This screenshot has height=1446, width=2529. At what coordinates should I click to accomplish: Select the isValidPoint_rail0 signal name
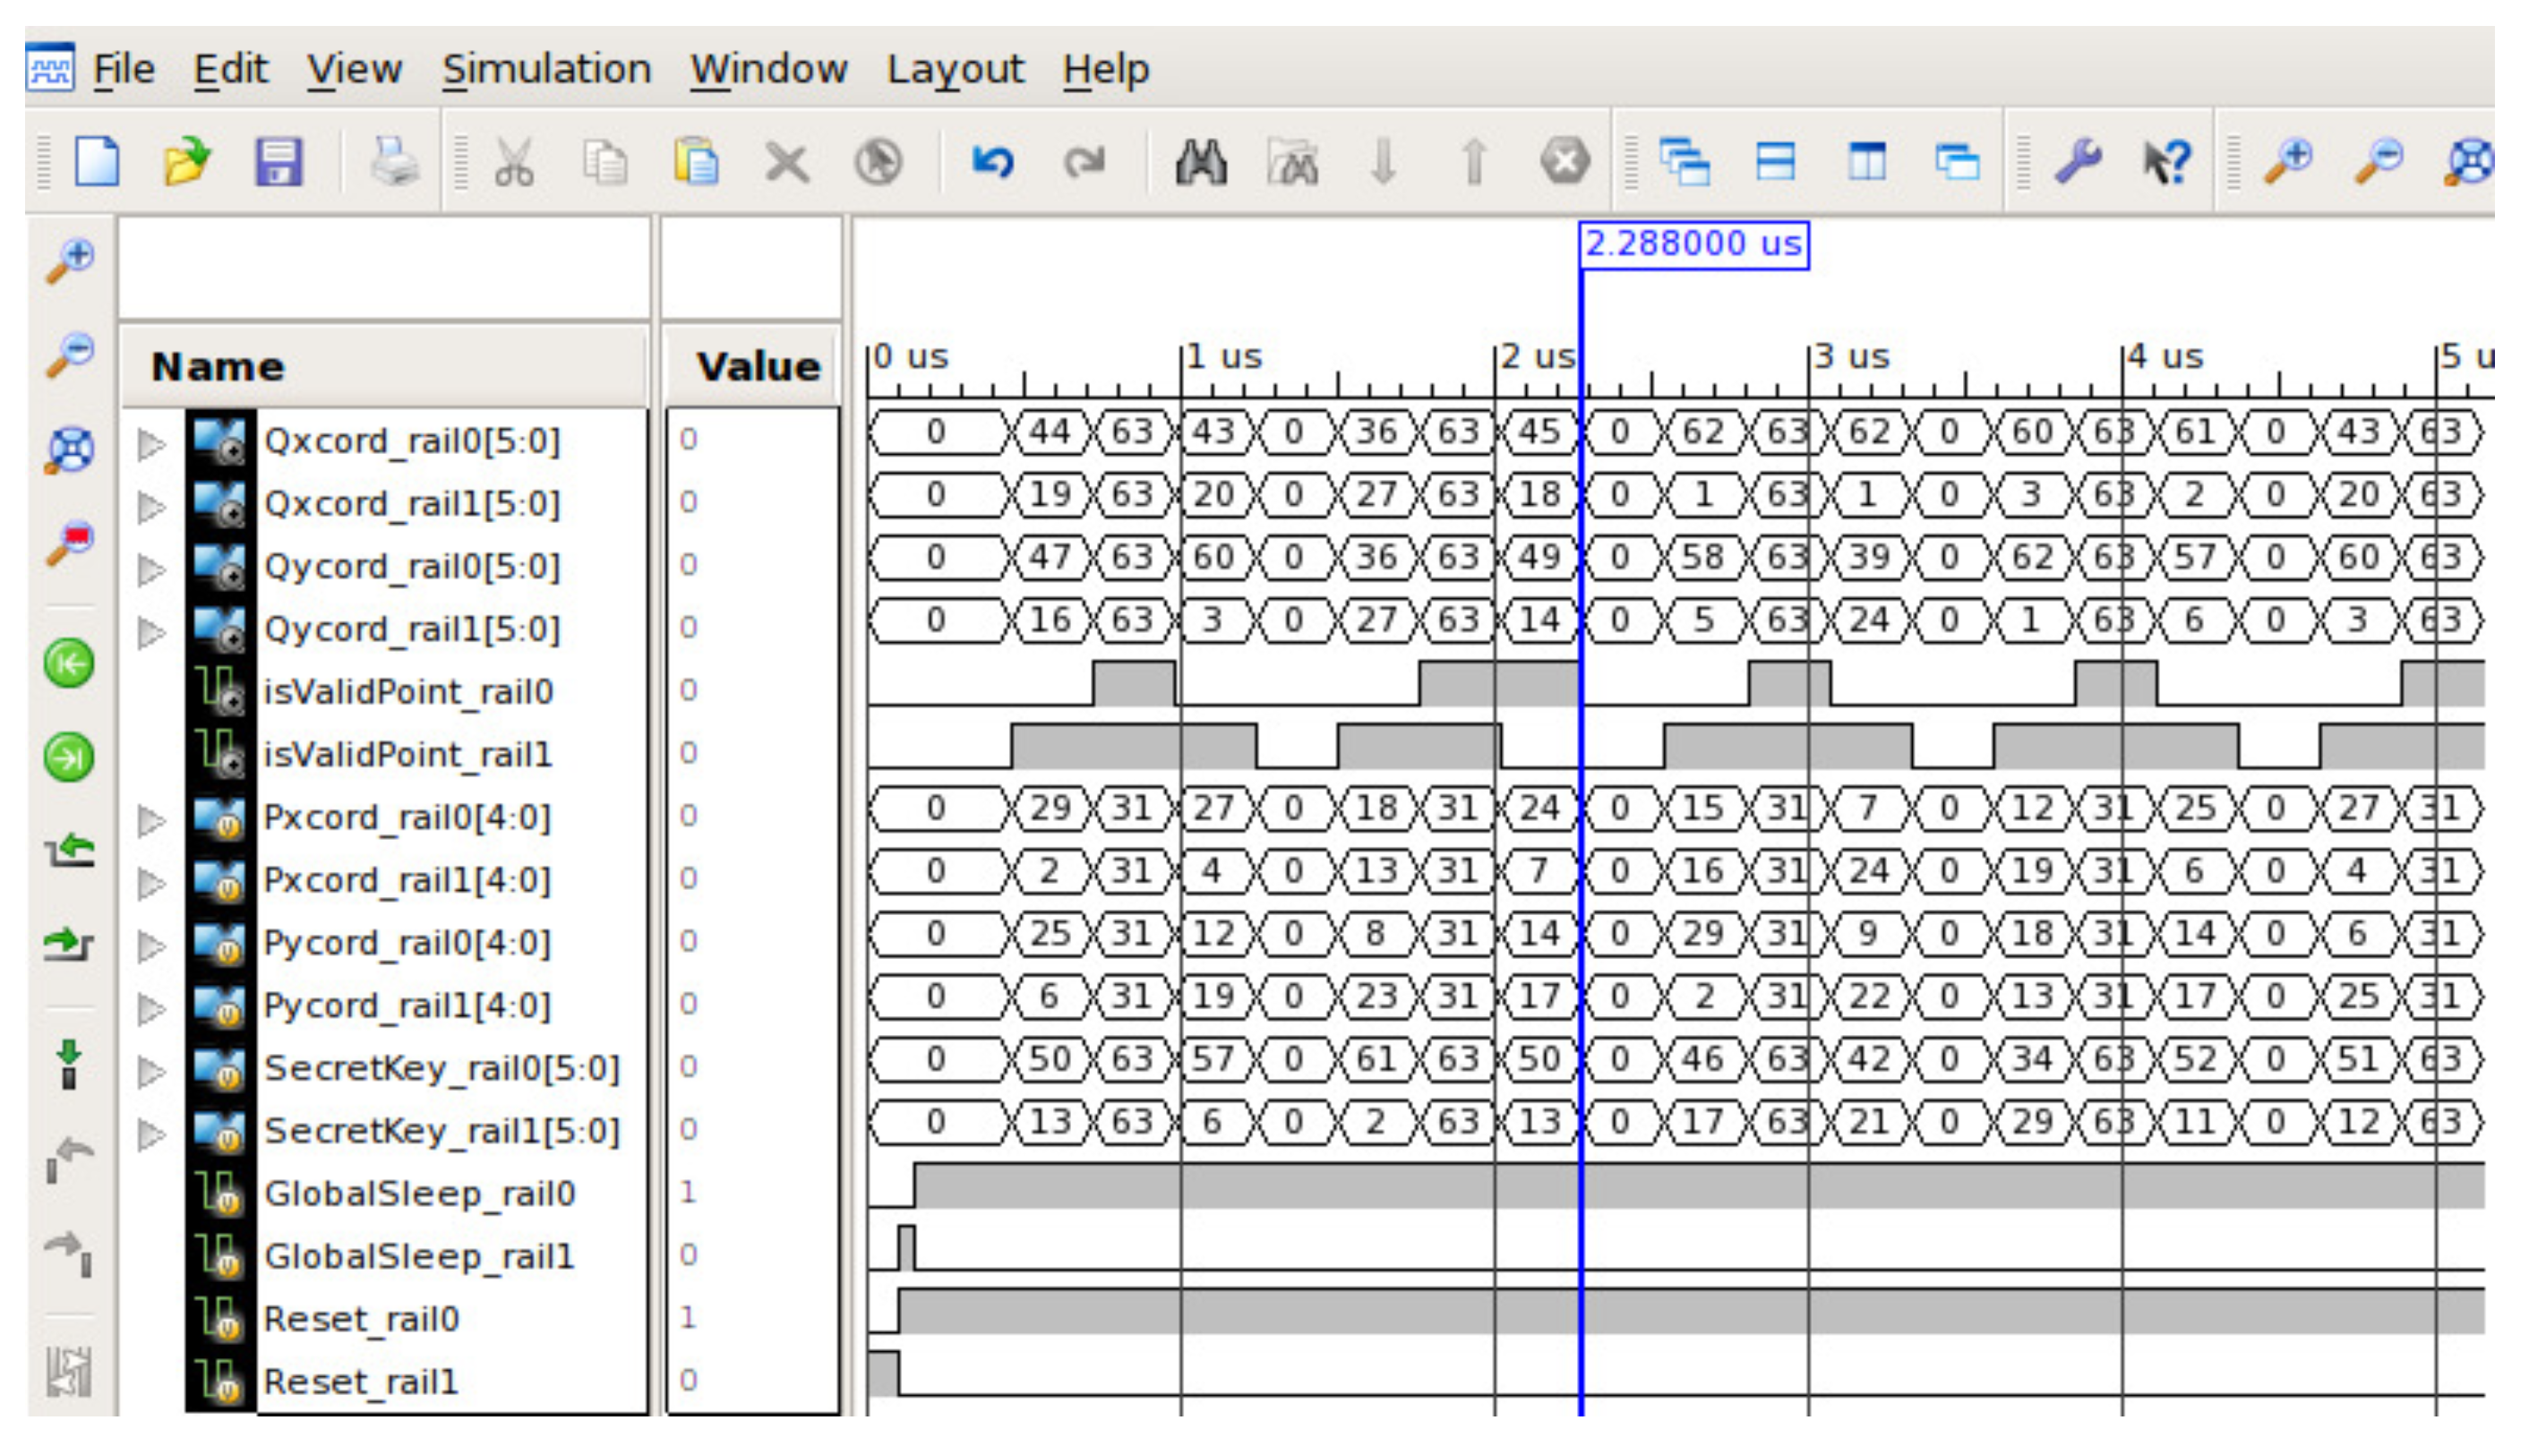(x=408, y=691)
